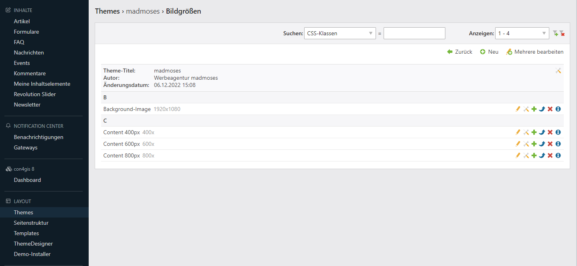577x266 pixels.
Task: Click Themes in the breadcrumb
Action: click(107, 11)
